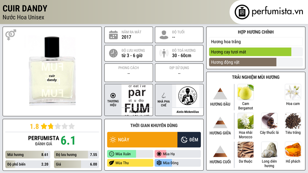Click the moon icon in Đêm segment
This screenshot has width=308, height=173.
click(184, 140)
